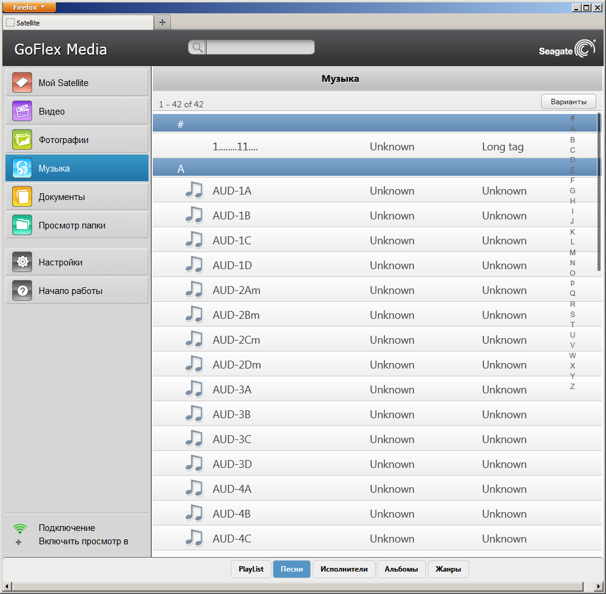Switch to the Альбомы tab
Screen dimensions: 606x594
[401, 569]
